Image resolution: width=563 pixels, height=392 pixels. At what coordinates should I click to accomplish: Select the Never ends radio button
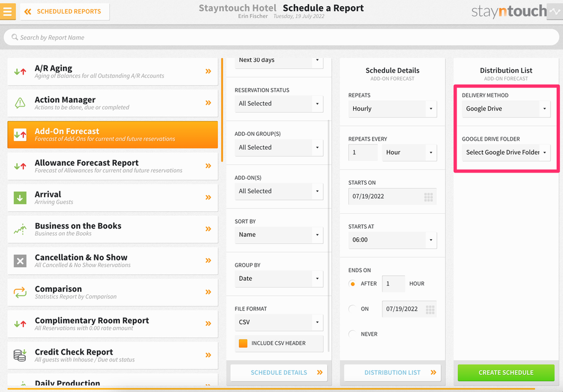tap(352, 334)
